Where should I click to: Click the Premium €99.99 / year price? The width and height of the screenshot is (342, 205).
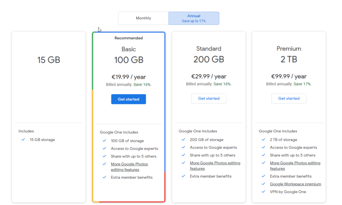[x=289, y=76]
